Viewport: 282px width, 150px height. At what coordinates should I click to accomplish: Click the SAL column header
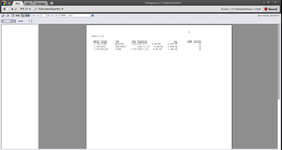(x=175, y=41)
